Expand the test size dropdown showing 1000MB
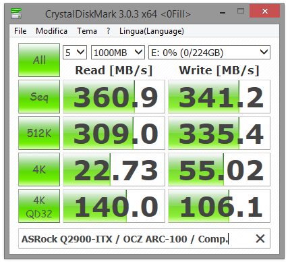This screenshot has height=262, width=290. coord(118,53)
